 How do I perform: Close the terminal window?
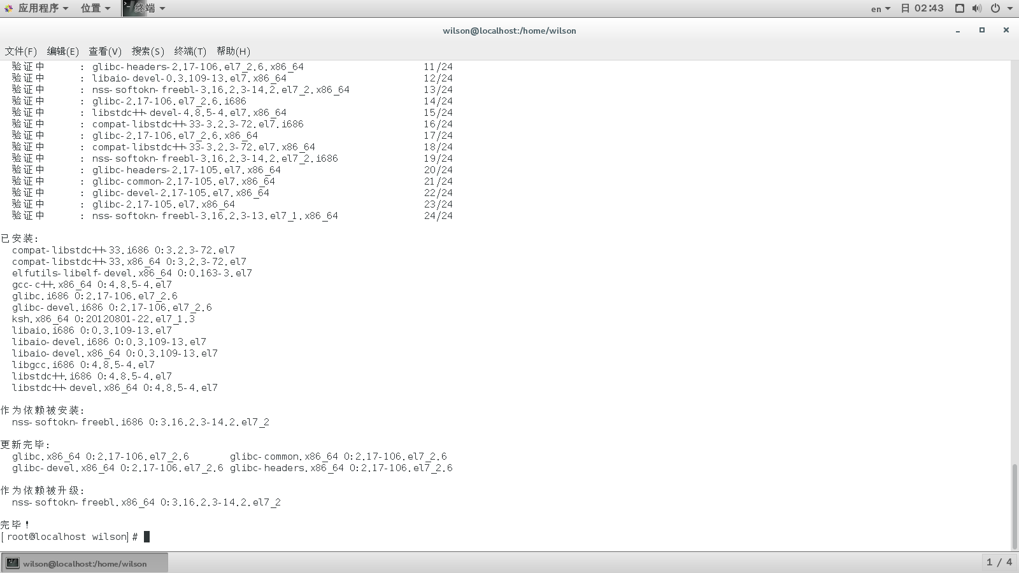pos(1006,30)
